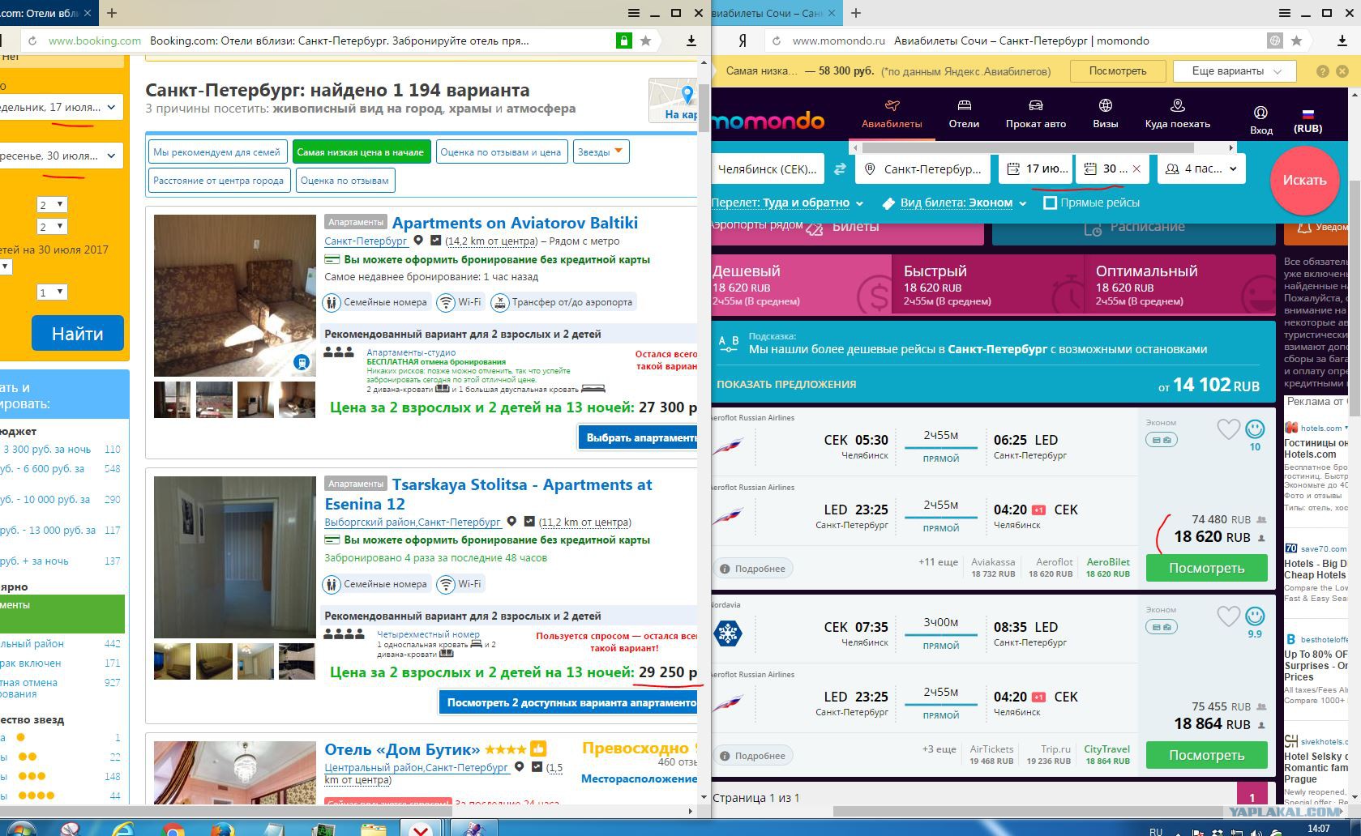Screen dimensions: 1361x836
Task: Enable the Прямые рейсы checkbox
Action: tap(1050, 203)
